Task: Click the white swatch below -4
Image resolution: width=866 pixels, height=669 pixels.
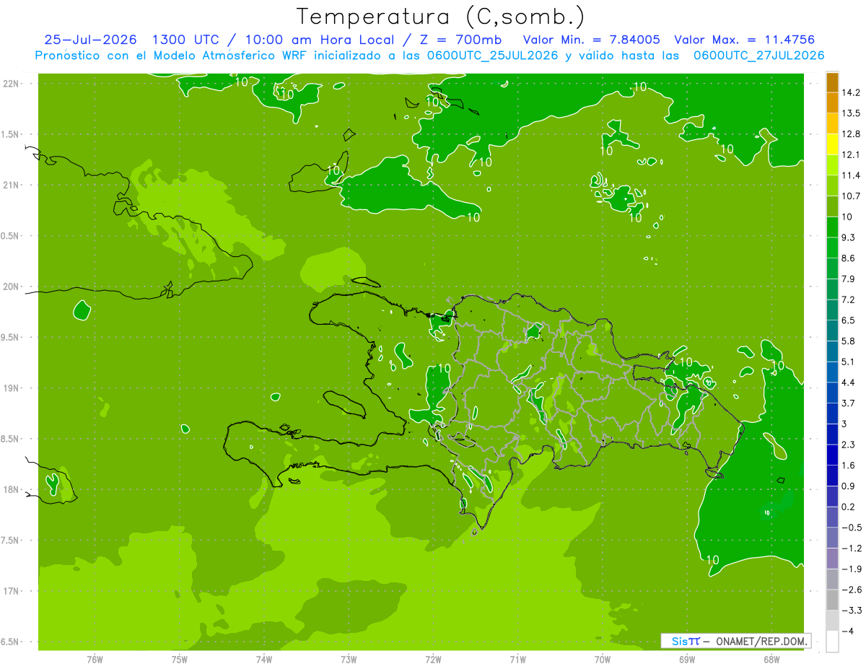Action: pos(832,641)
